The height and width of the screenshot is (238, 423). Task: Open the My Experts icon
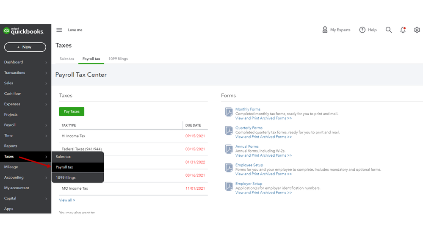coord(325,30)
